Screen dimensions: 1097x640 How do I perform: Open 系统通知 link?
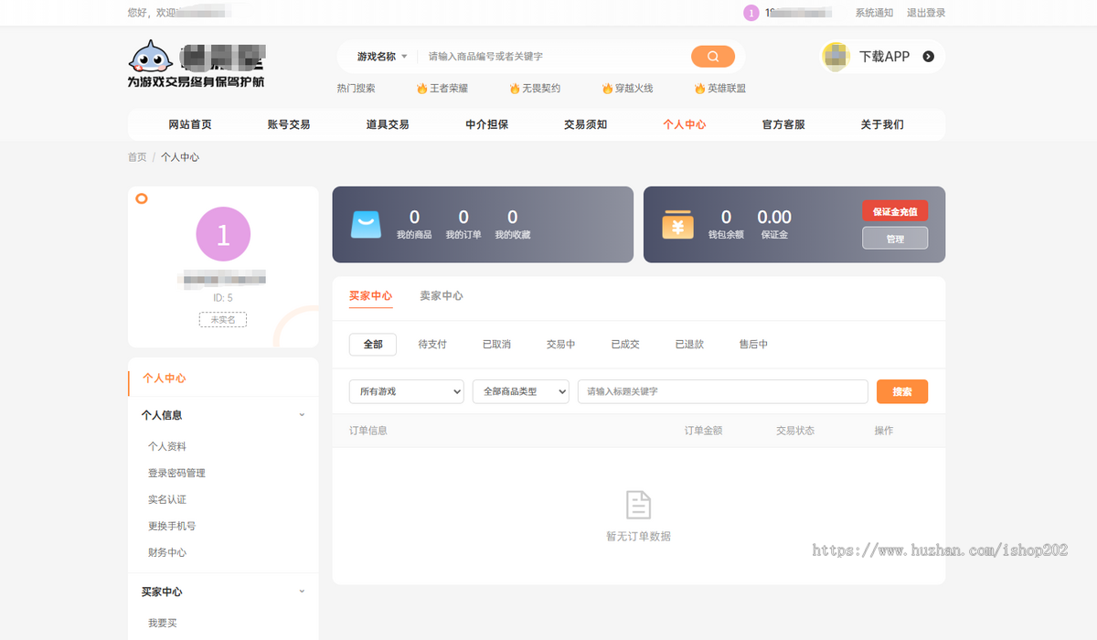click(x=874, y=13)
